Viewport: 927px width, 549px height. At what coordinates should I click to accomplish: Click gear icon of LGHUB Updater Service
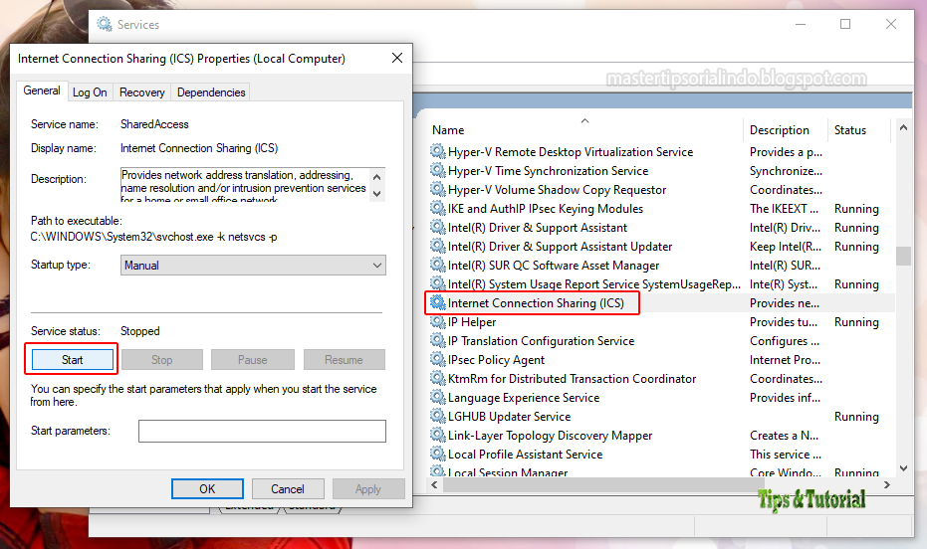tap(437, 416)
